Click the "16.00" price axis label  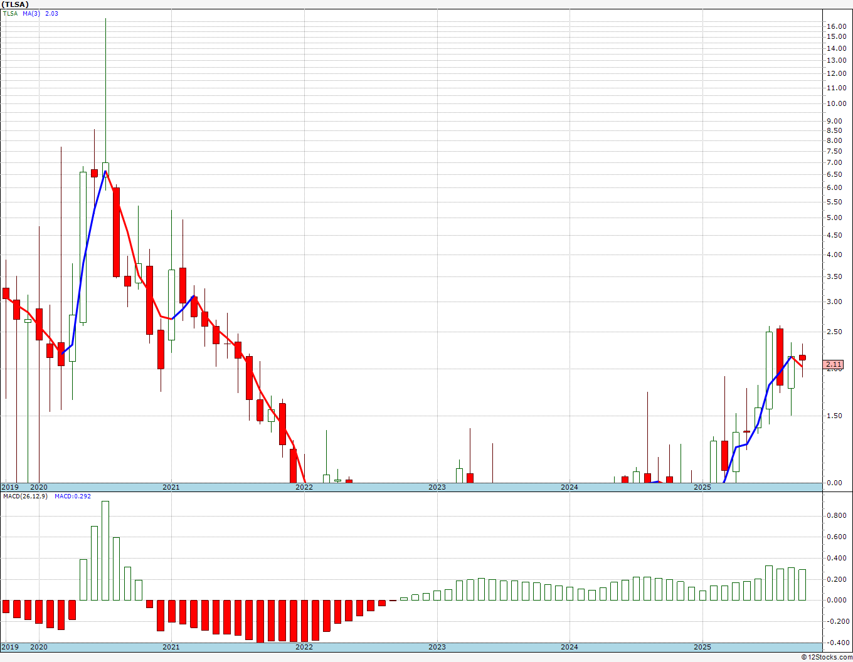point(836,26)
